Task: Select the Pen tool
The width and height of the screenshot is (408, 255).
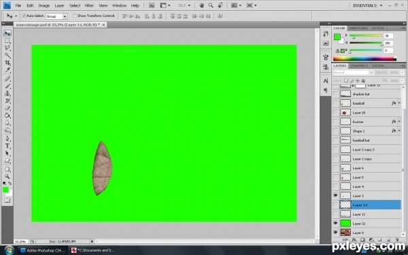Action: tap(7, 139)
